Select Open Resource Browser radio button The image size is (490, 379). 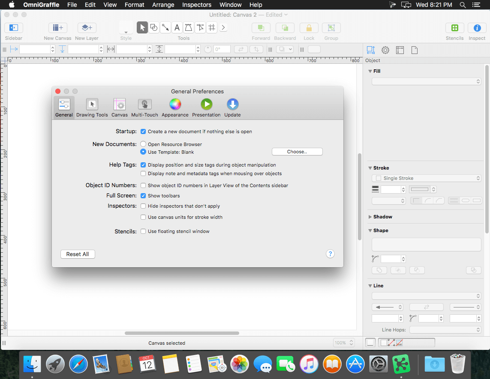143,144
